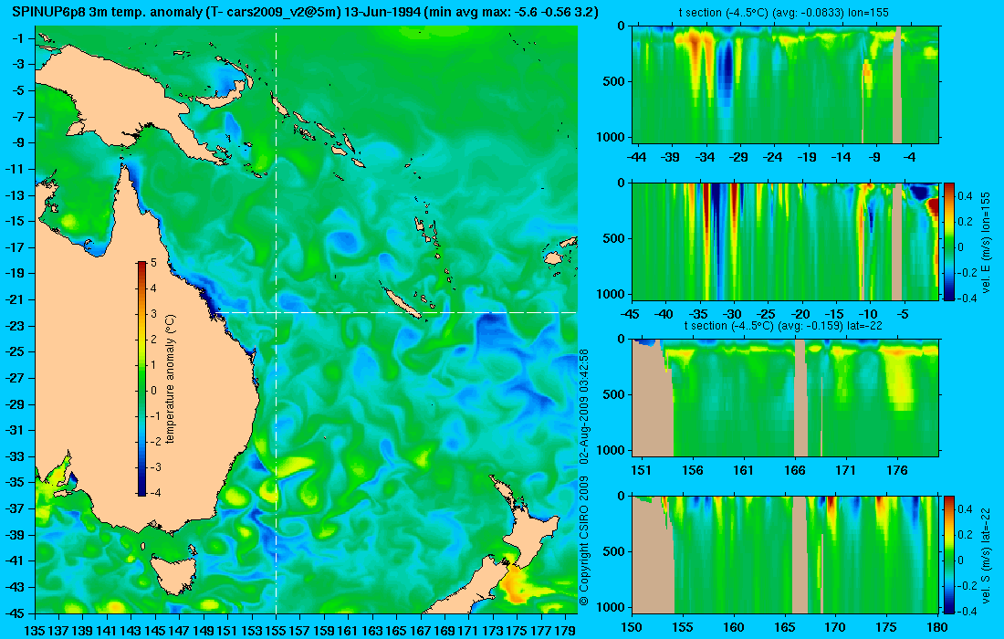Click the 5 tick on the temperature color bar
Viewport: 1004px width, 639px height.
(x=153, y=263)
